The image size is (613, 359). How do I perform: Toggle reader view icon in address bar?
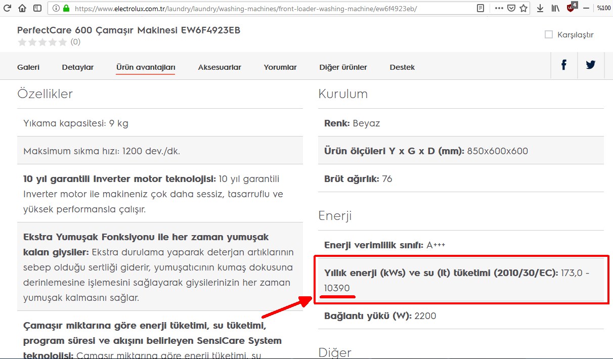point(480,8)
